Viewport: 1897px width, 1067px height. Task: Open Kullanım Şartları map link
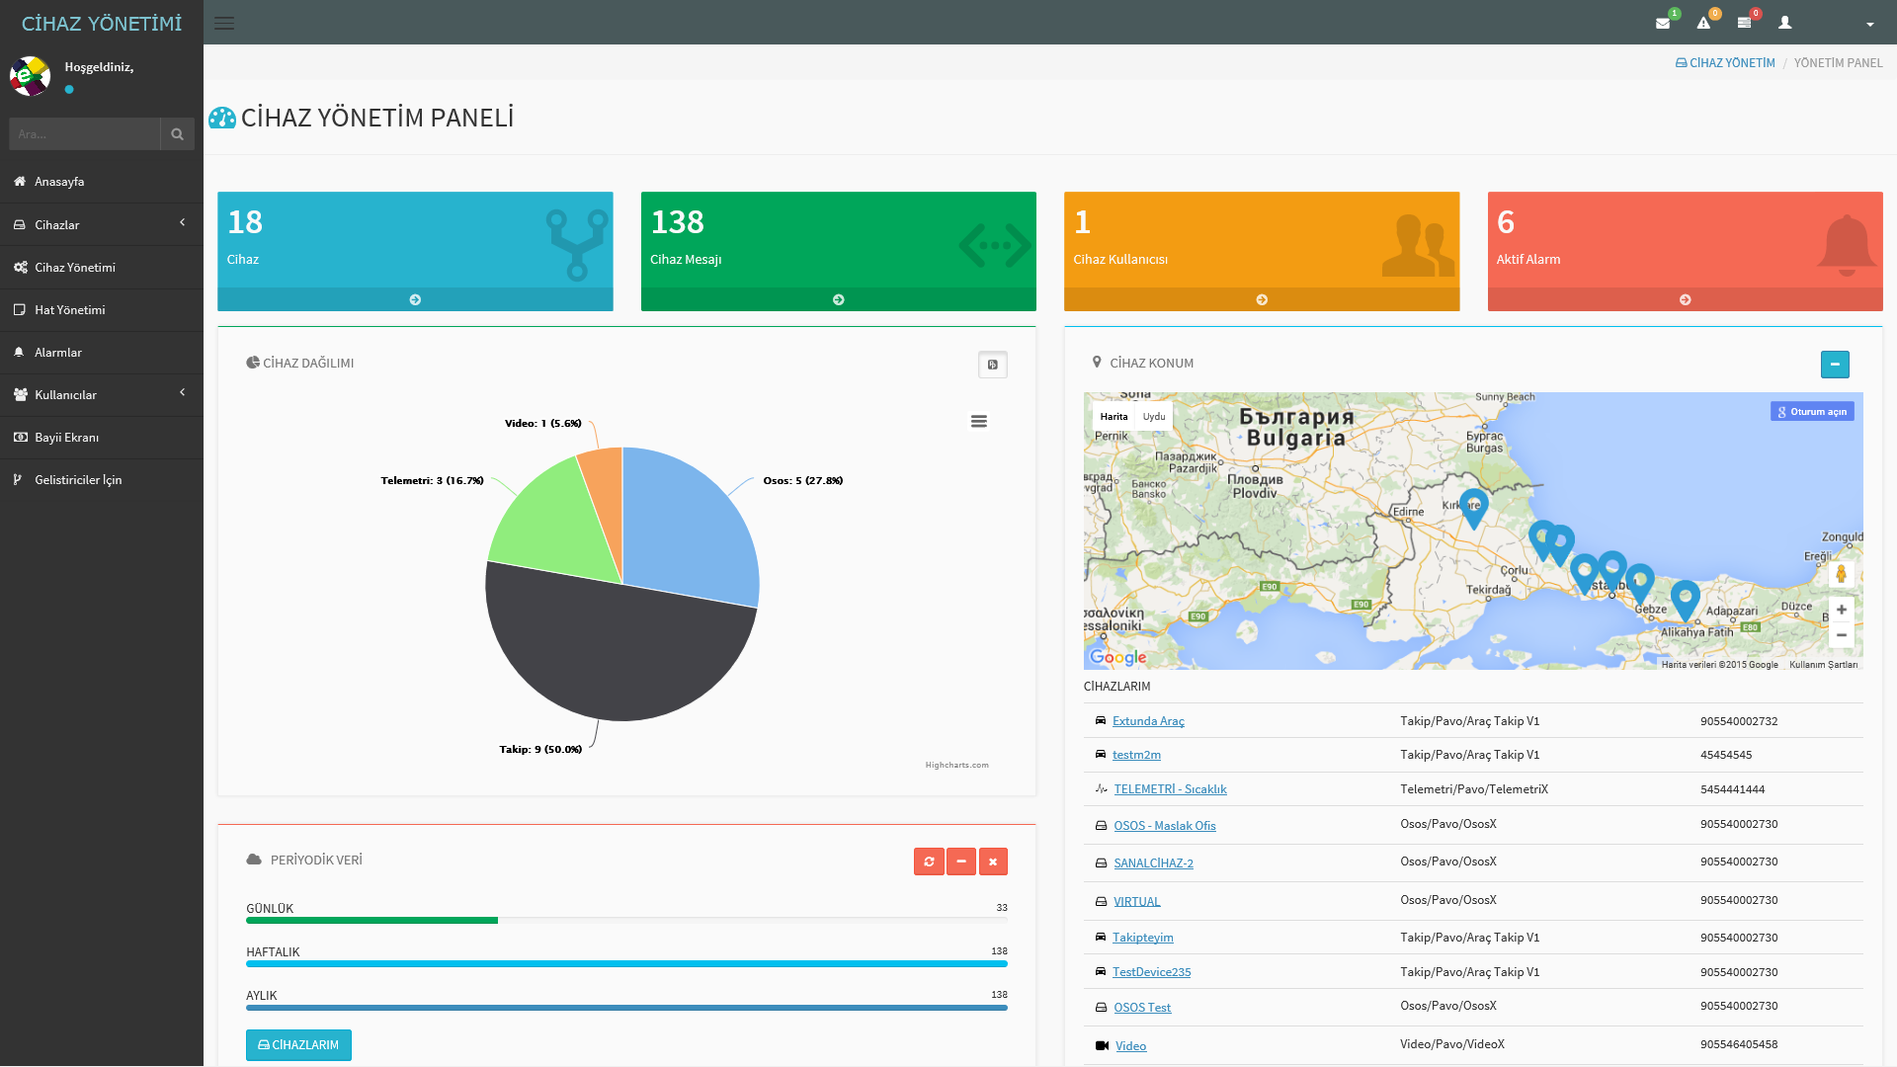coord(1823,665)
